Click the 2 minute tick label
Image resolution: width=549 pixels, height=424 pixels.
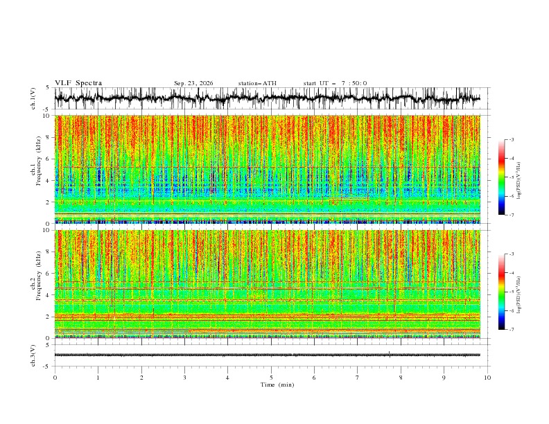pos(141,378)
